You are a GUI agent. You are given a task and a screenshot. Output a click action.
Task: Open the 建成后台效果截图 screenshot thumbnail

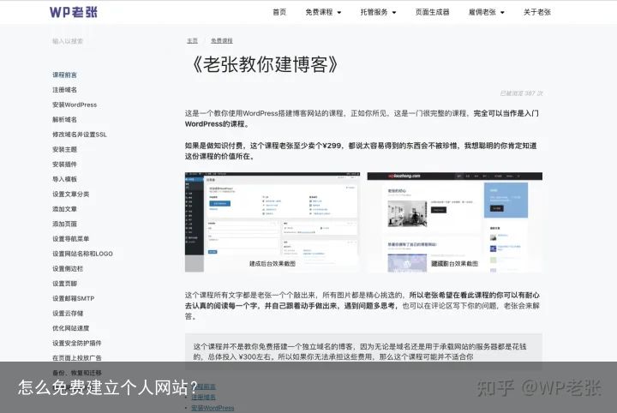pos(273,222)
